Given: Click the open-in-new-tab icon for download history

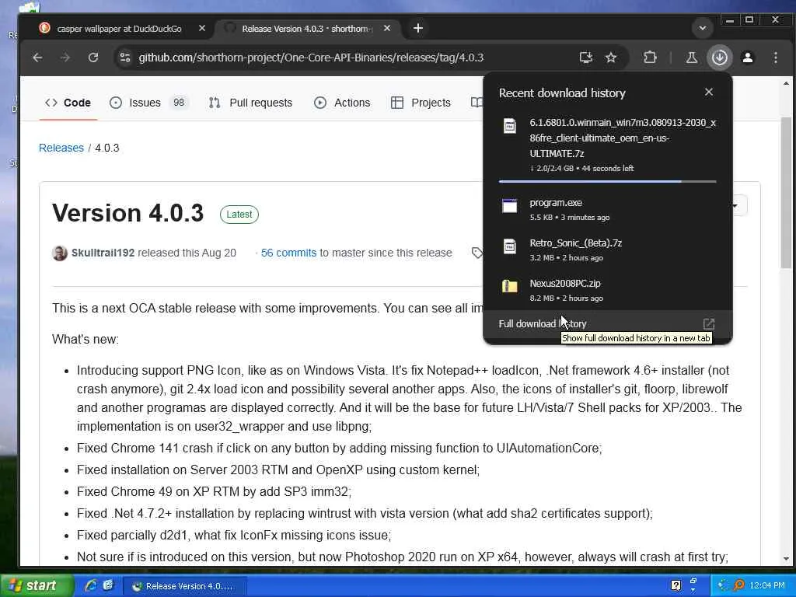Looking at the screenshot, I should click(709, 324).
